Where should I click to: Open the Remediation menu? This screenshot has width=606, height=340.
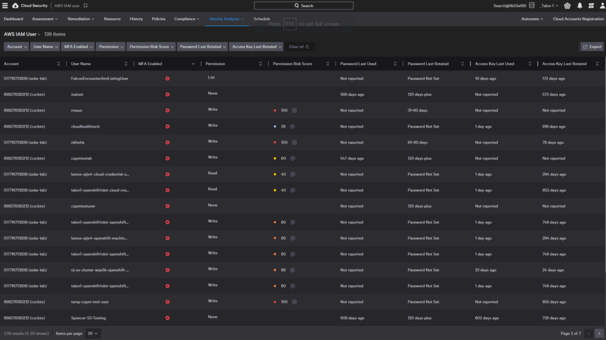[x=80, y=19]
